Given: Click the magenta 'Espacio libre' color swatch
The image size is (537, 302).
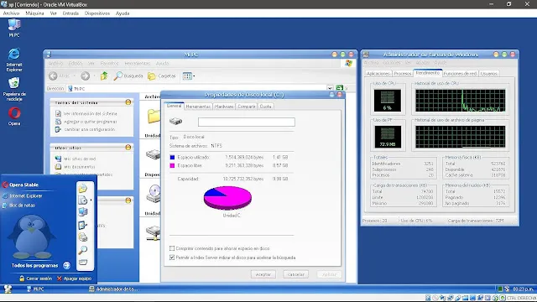Looking at the screenshot, I should (x=172, y=165).
